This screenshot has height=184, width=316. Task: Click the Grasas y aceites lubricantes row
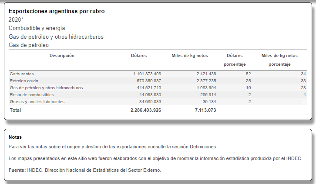pyautogui.click(x=37, y=101)
